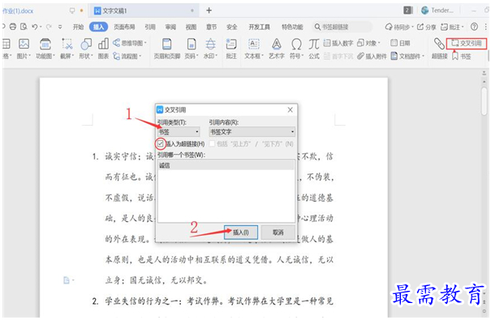Switch to the 引用 tab
This screenshot has width=491, height=320.
150,27
